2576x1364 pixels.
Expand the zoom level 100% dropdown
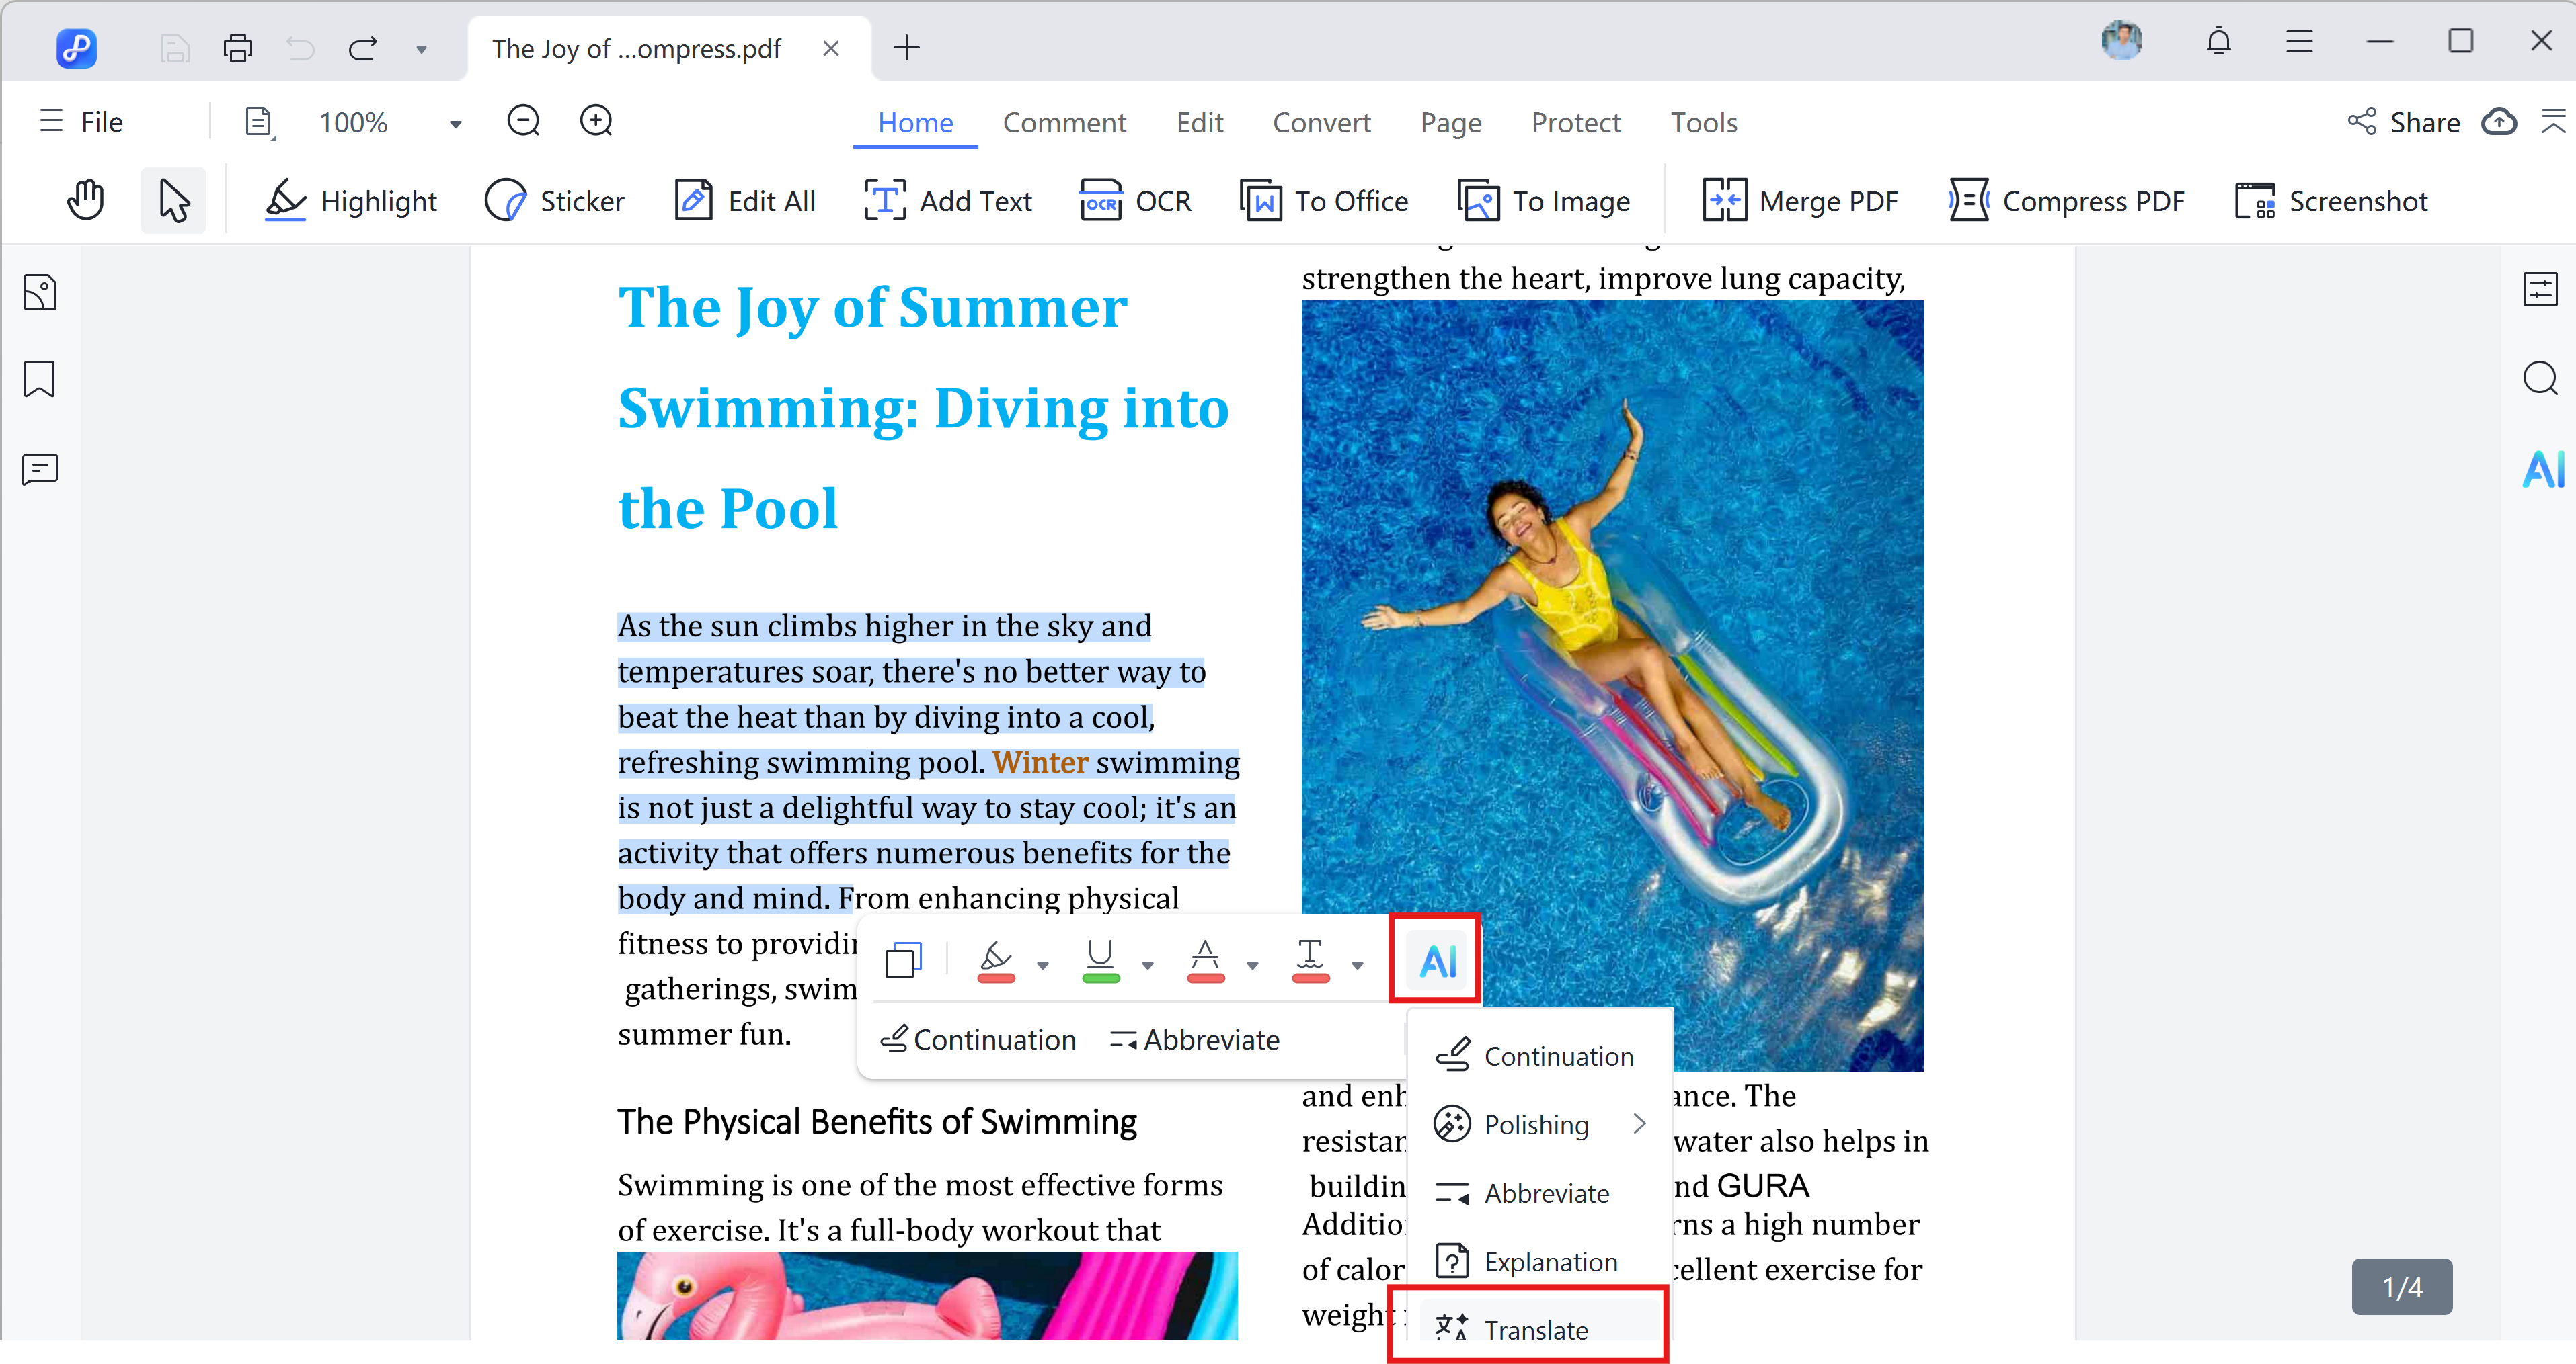point(455,124)
